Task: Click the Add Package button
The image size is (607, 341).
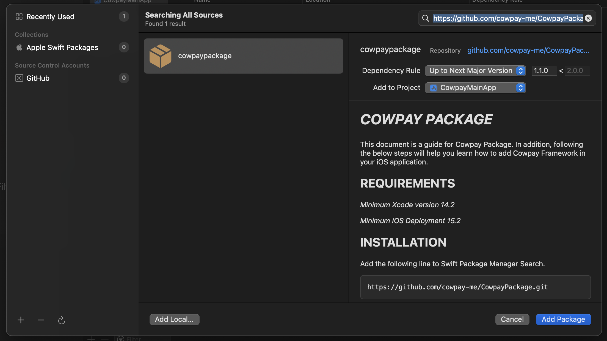Action: point(563,320)
